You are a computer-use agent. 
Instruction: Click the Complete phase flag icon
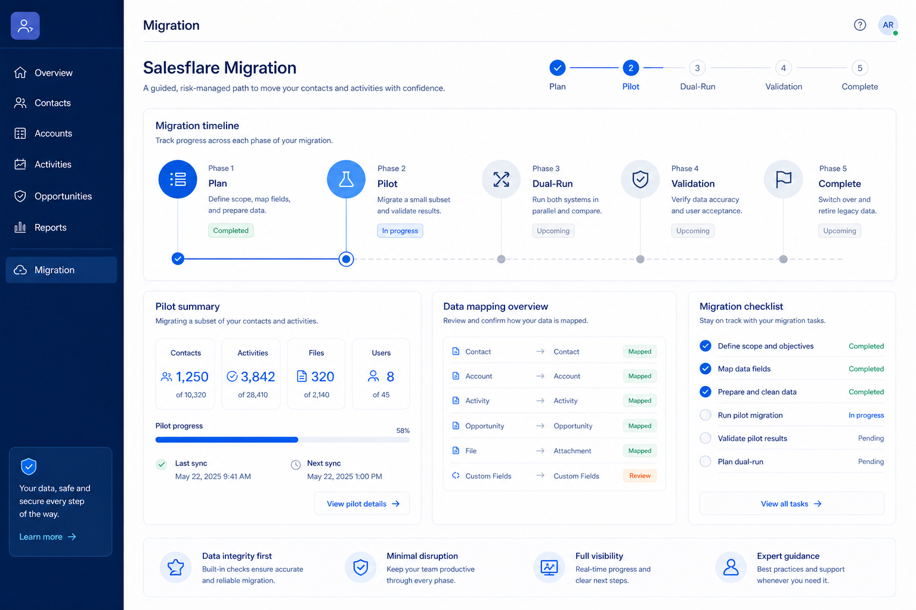pyautogui.click(x=784, y=179)
